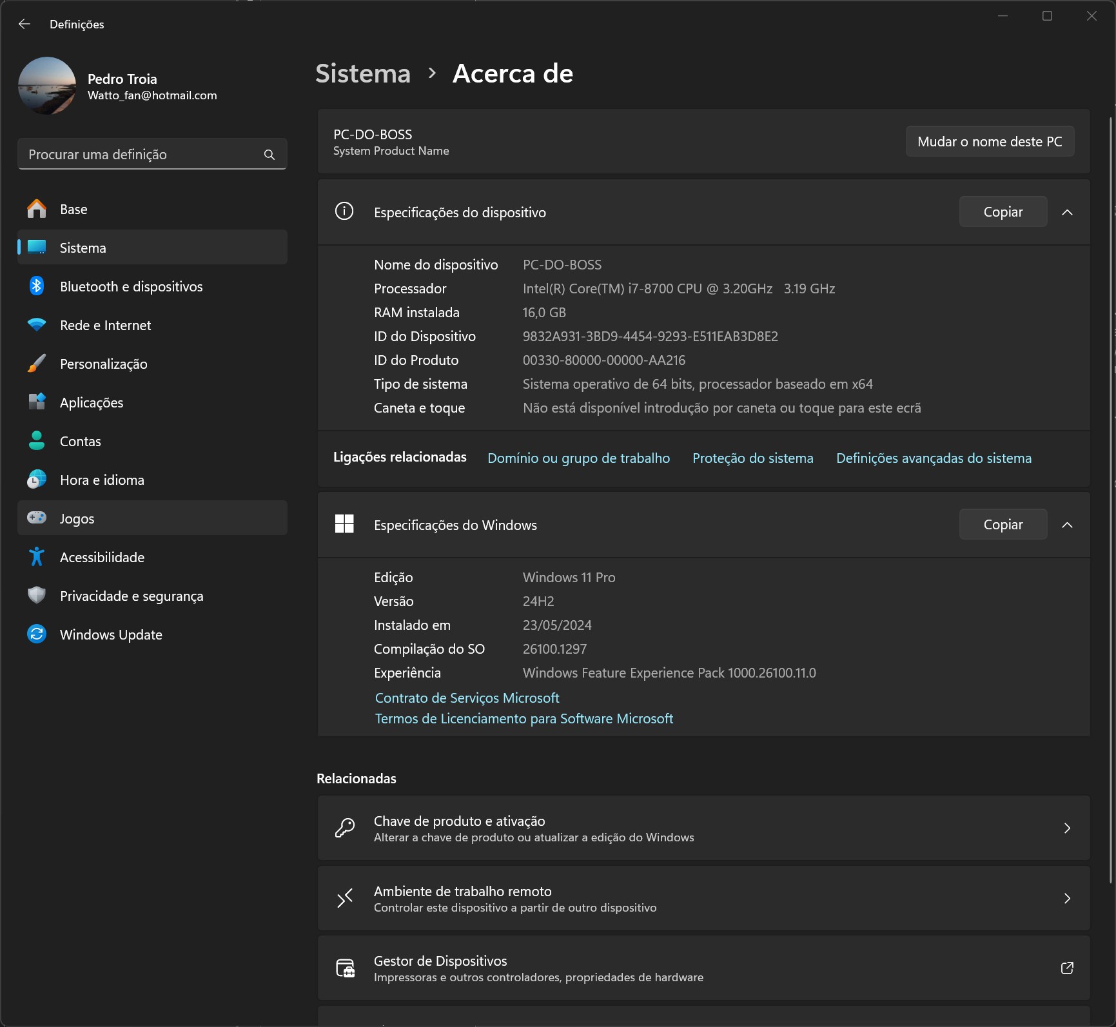The width and height of the screenshot is (1116, 1027).
Task: Collapse the Especificações do Windows section
Action: pyautogui.click(x=1067, y=525)
